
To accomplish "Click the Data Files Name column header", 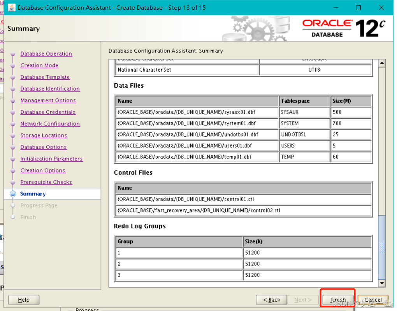I will [197, 101].
